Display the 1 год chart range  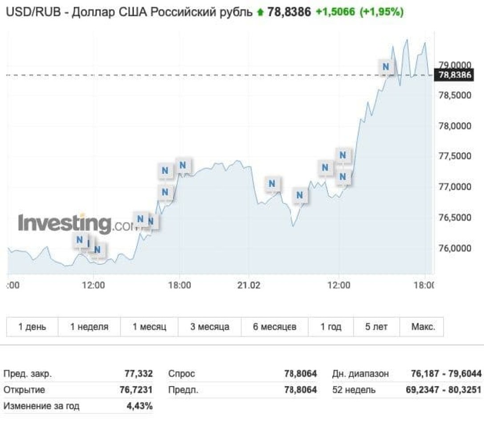coord(331,327)
